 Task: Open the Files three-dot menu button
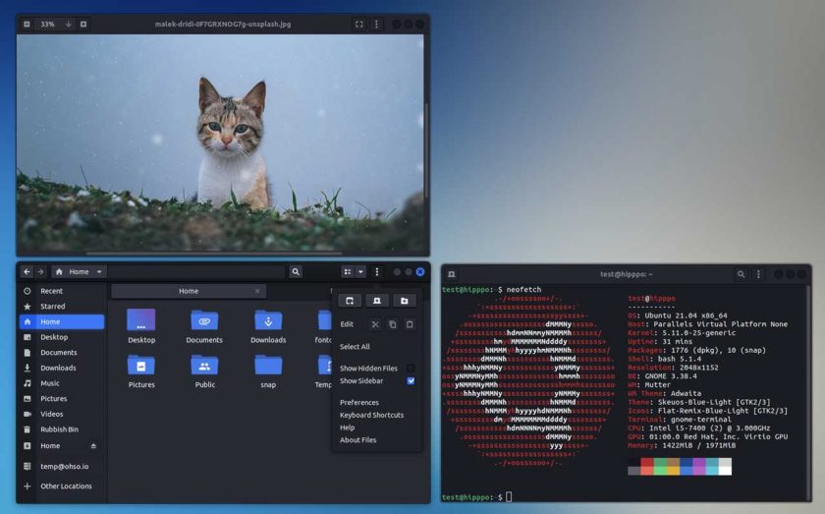tap(377, 272)
